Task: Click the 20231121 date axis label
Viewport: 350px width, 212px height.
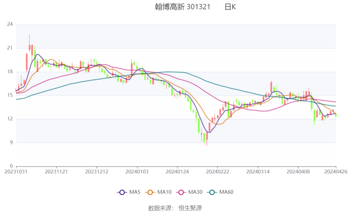Action: tap(56, 172)
